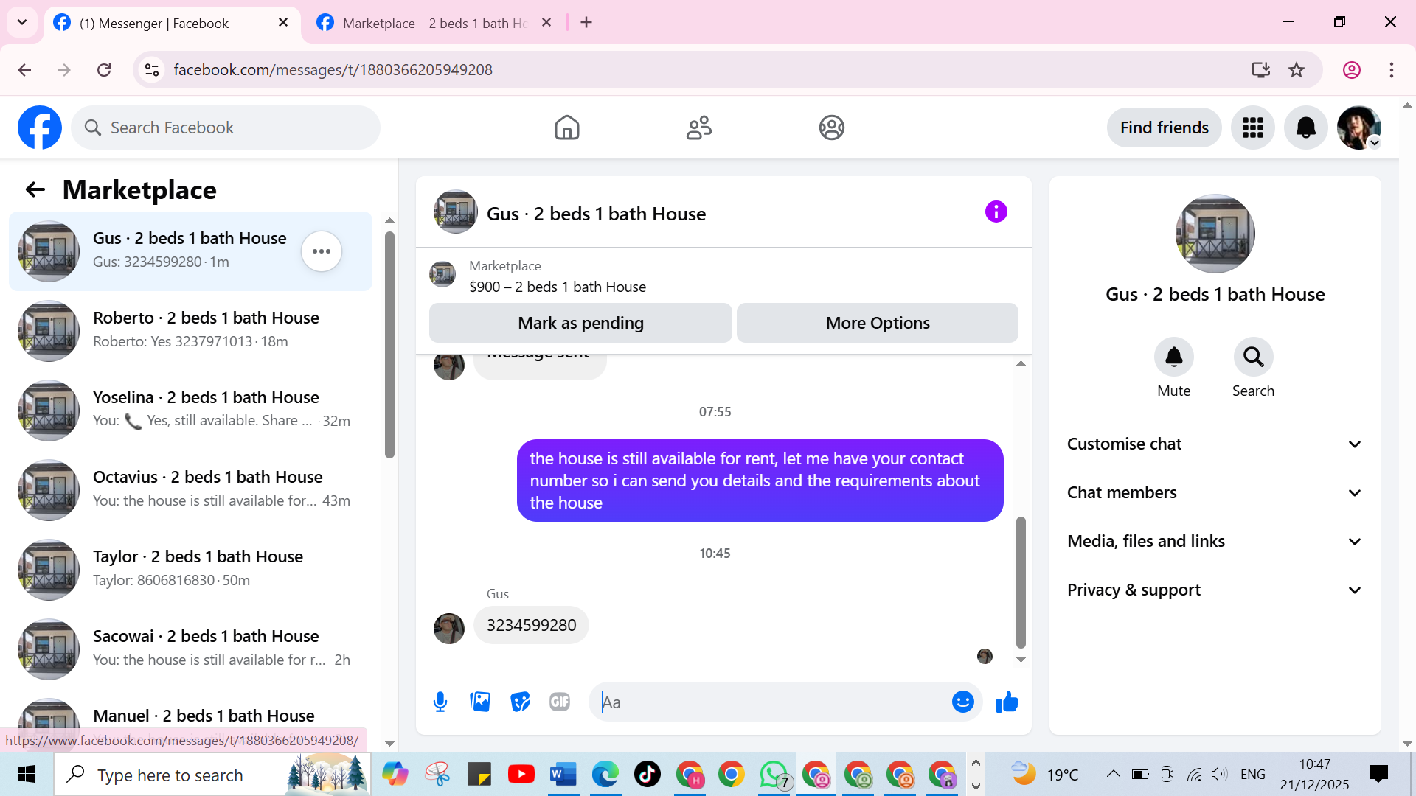Click Gus's avatar beside 3234599280

448,628
